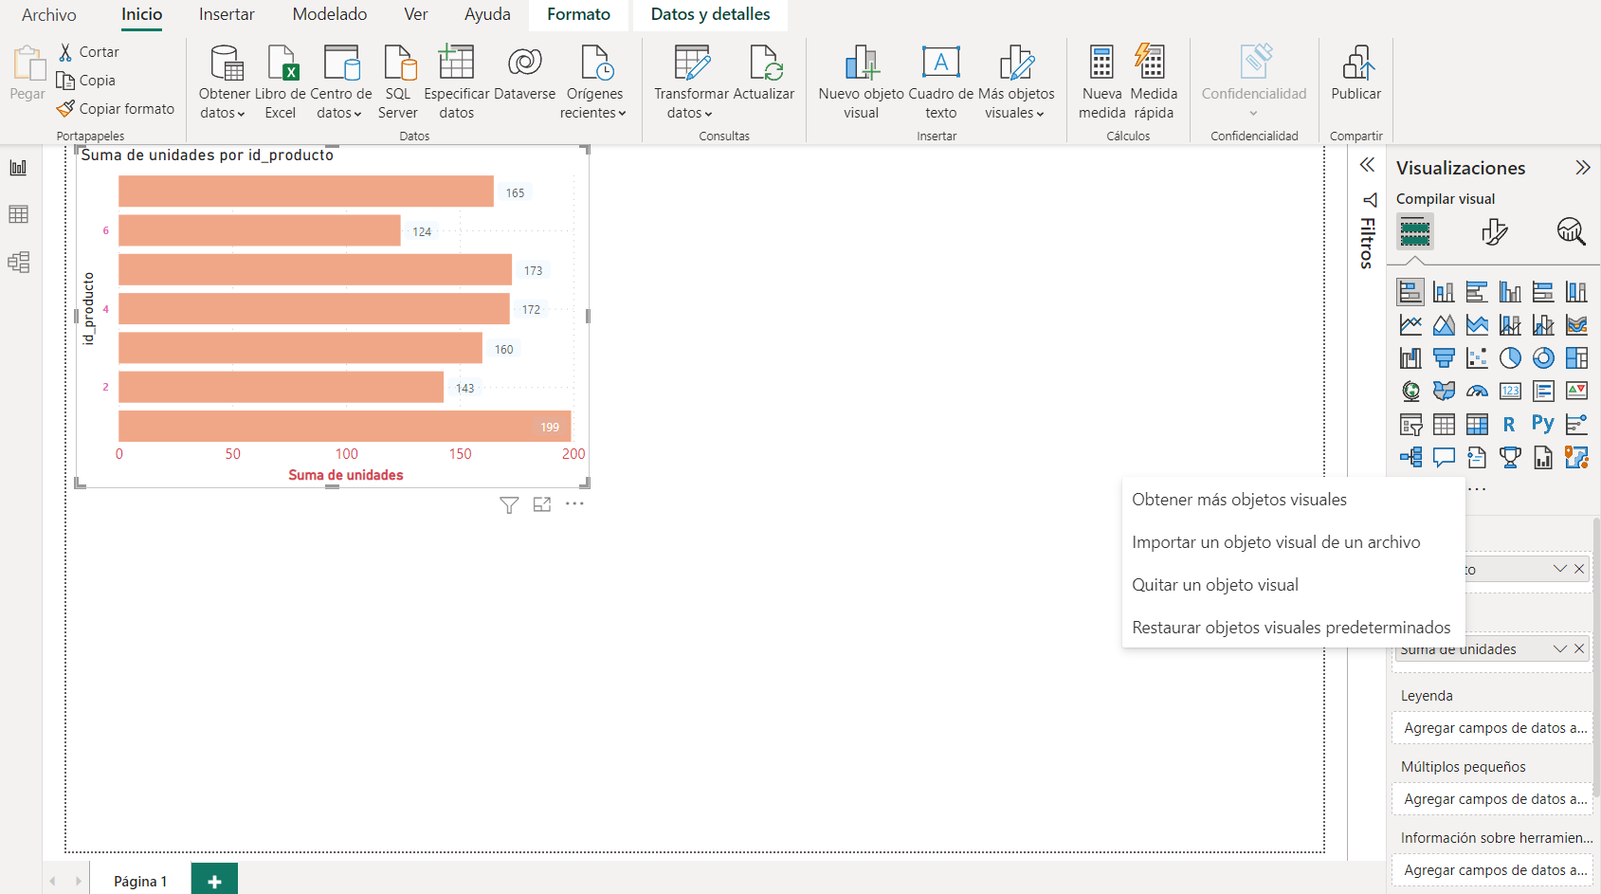Choose Importar un objeto visual de un archivo
Image resolution: width=1601 pixels, height=894 pixels.
(x=1276, y=542)
